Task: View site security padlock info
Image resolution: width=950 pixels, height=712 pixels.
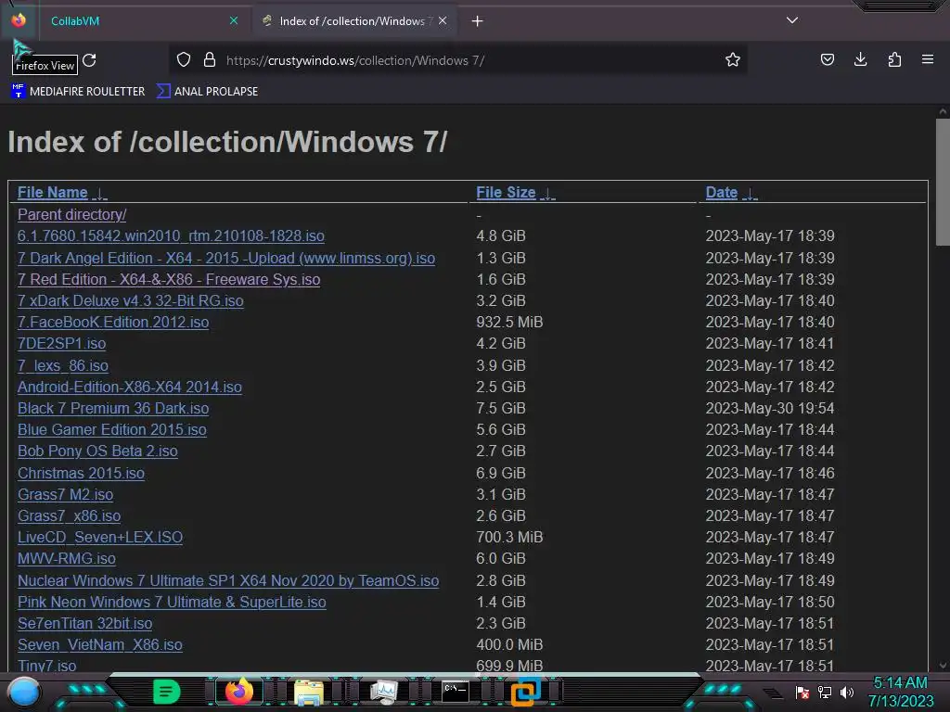Action: click(210, 60)
